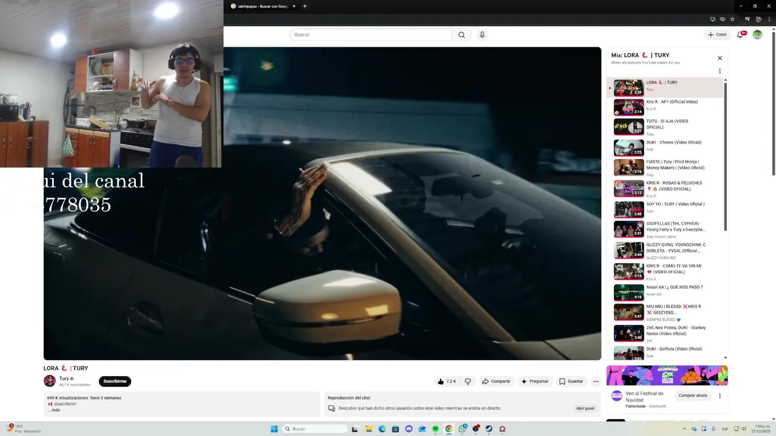Open the Chrome profile avatar

point(758,19)
